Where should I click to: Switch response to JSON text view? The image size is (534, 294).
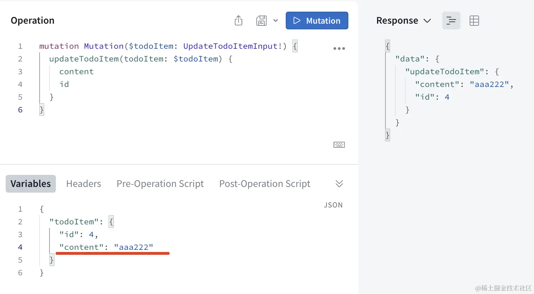pos(451,20)
